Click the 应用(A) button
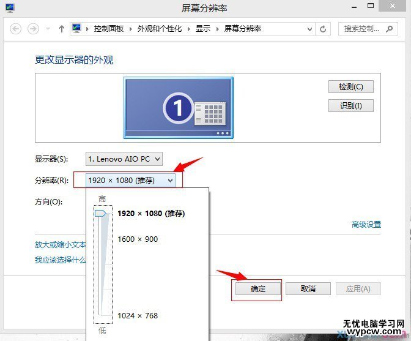The width and height of the screenshot is (411, 341). pyautogui.click(x=358, y=289)
